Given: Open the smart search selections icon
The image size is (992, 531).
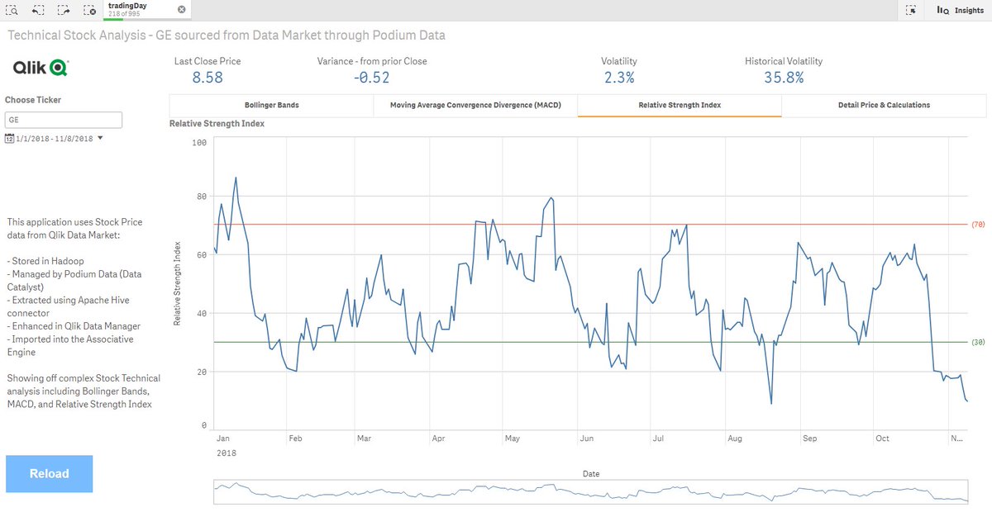Looking at the screenshot, I should (12, 11).
